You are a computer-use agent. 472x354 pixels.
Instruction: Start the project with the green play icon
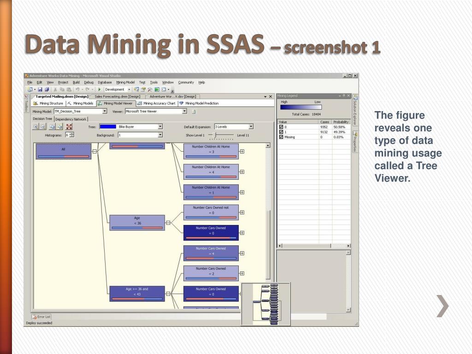[100, 89]
